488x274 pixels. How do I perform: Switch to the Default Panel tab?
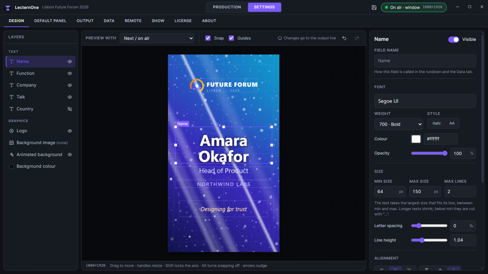tap(50, 21)
